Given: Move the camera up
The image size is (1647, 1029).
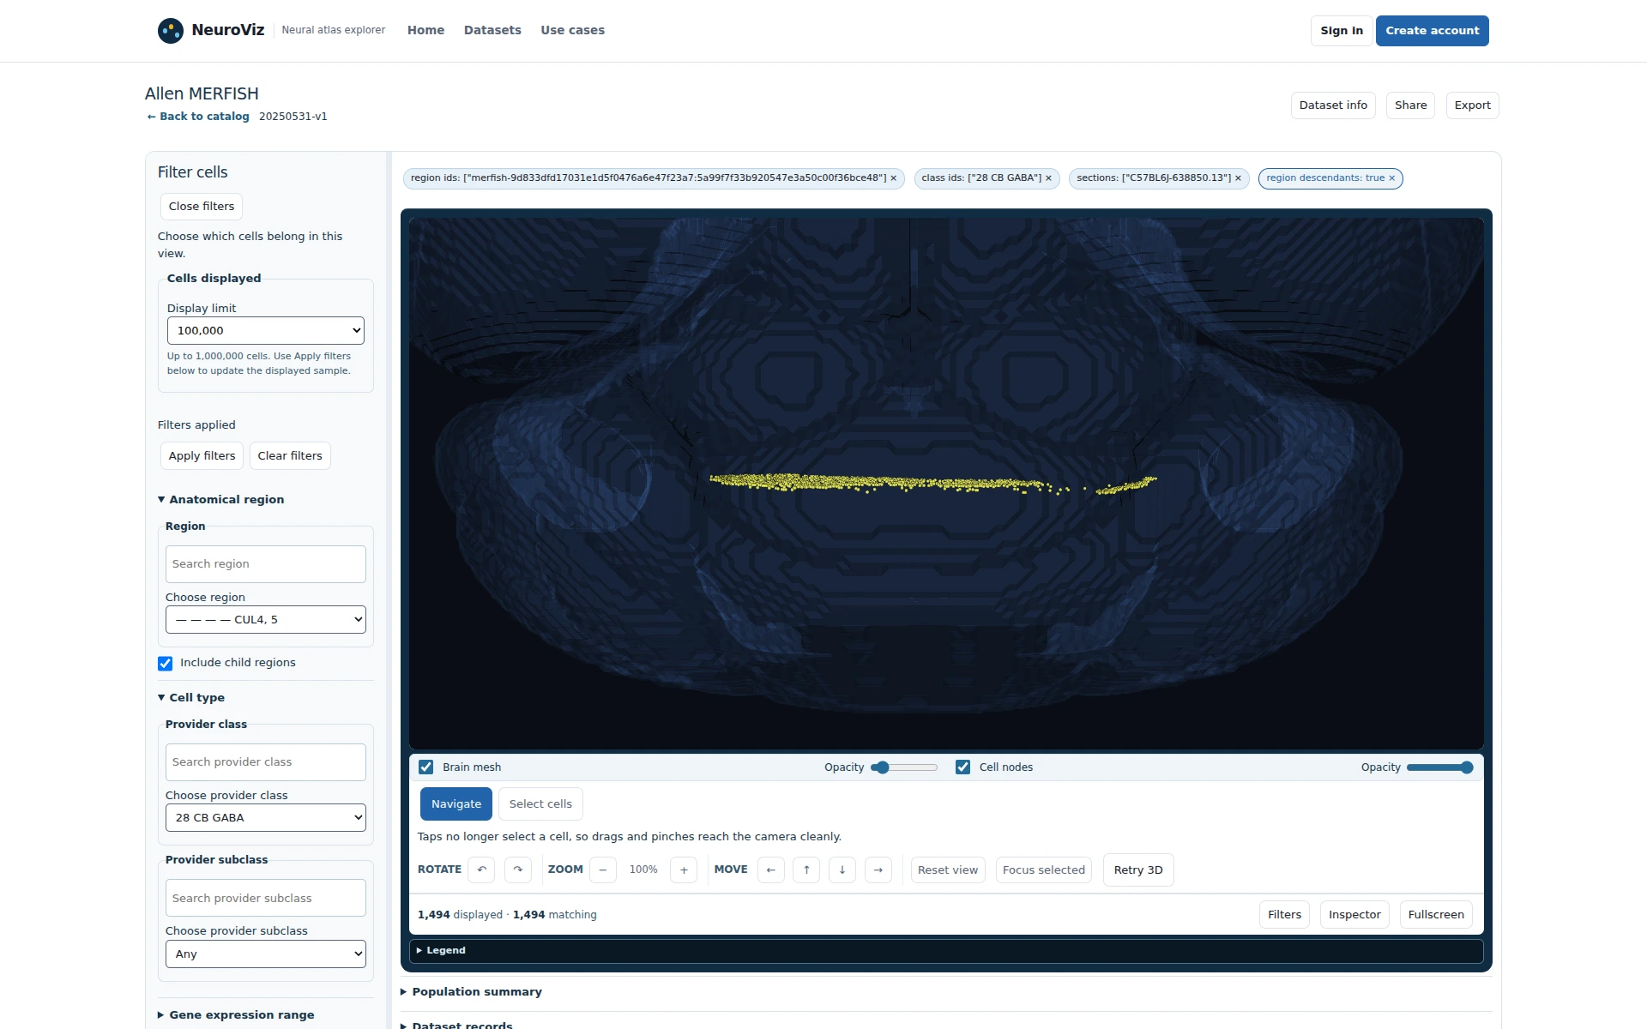Looking at the screenshot, I should pyautogui.click(x=806, y=870).
